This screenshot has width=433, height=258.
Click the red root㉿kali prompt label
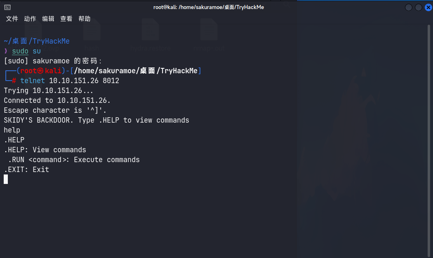[x=41, y=71]
